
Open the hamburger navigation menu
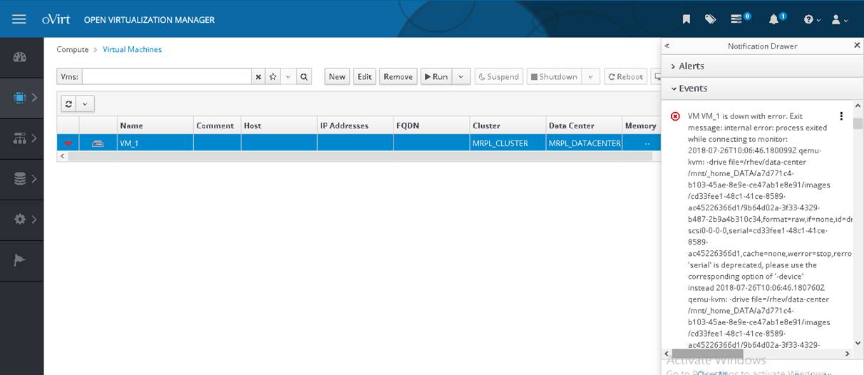pos(19,19)
